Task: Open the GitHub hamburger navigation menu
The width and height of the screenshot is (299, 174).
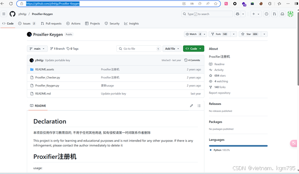Action: [4, 14]
